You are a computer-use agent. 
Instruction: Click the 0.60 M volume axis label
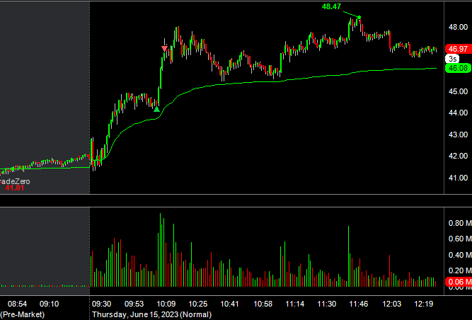(460, 239)
